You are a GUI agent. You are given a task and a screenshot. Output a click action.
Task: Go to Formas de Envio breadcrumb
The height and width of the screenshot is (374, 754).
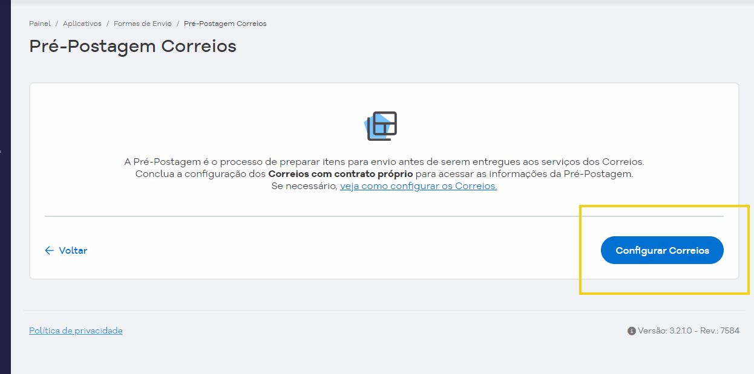click(x=143, y=24)
